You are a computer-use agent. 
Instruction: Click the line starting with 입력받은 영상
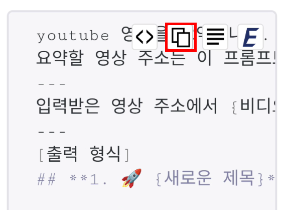point(156,106)
